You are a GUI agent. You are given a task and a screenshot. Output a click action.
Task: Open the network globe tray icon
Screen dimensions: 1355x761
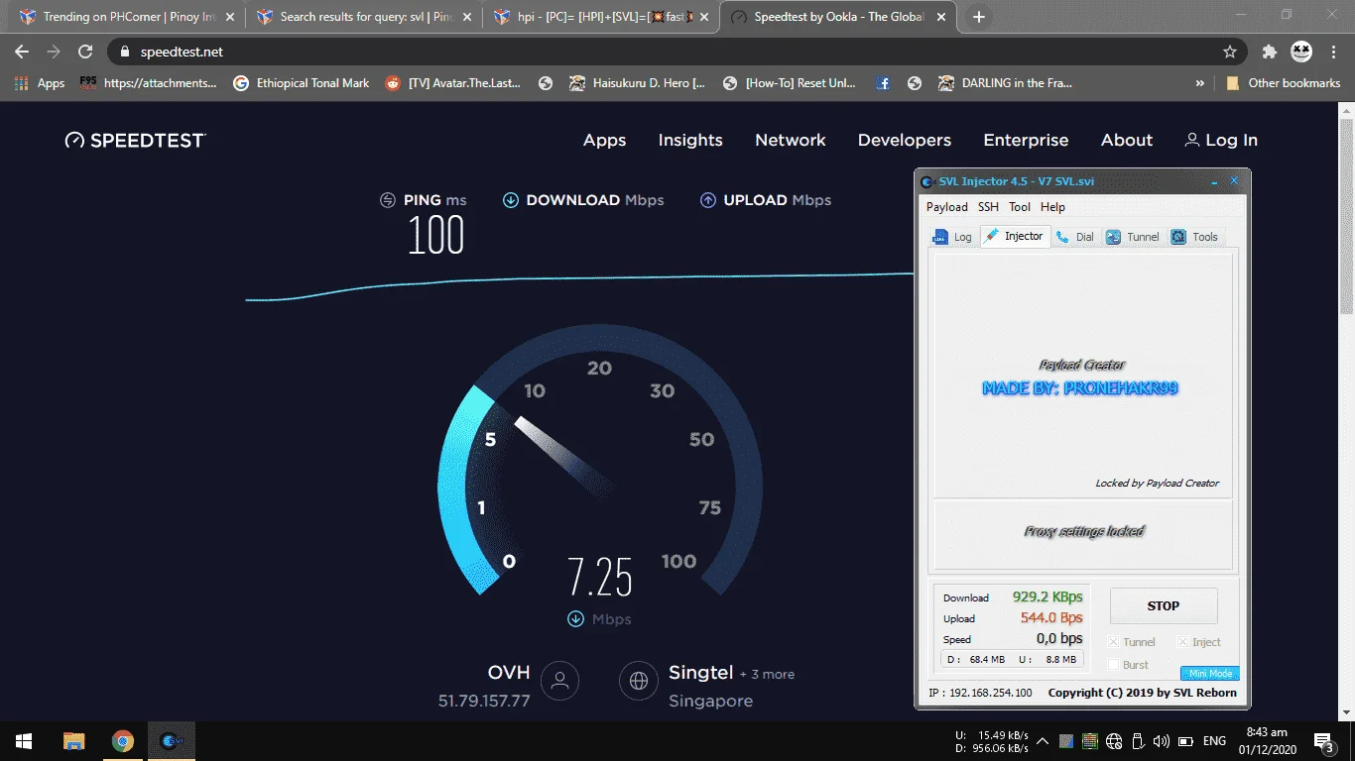click(1114, 741)
